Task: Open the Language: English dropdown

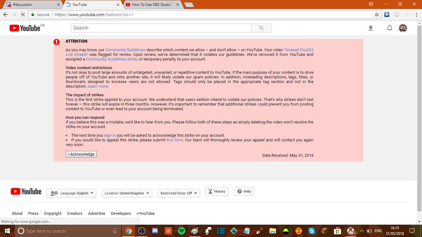Action: (72, 193)
